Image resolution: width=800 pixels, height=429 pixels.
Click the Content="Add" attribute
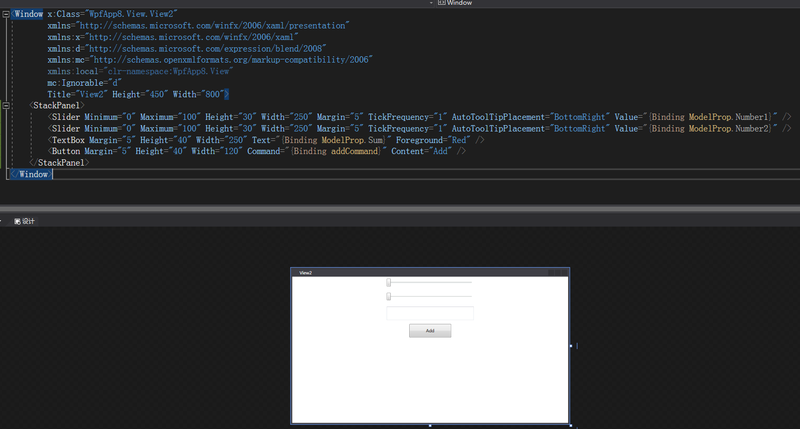click(x=422, y=151)
